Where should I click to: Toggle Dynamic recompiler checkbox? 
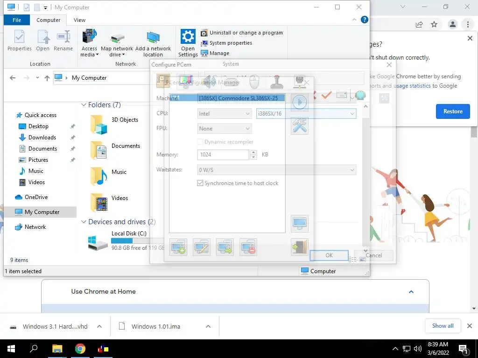point(200,142)
